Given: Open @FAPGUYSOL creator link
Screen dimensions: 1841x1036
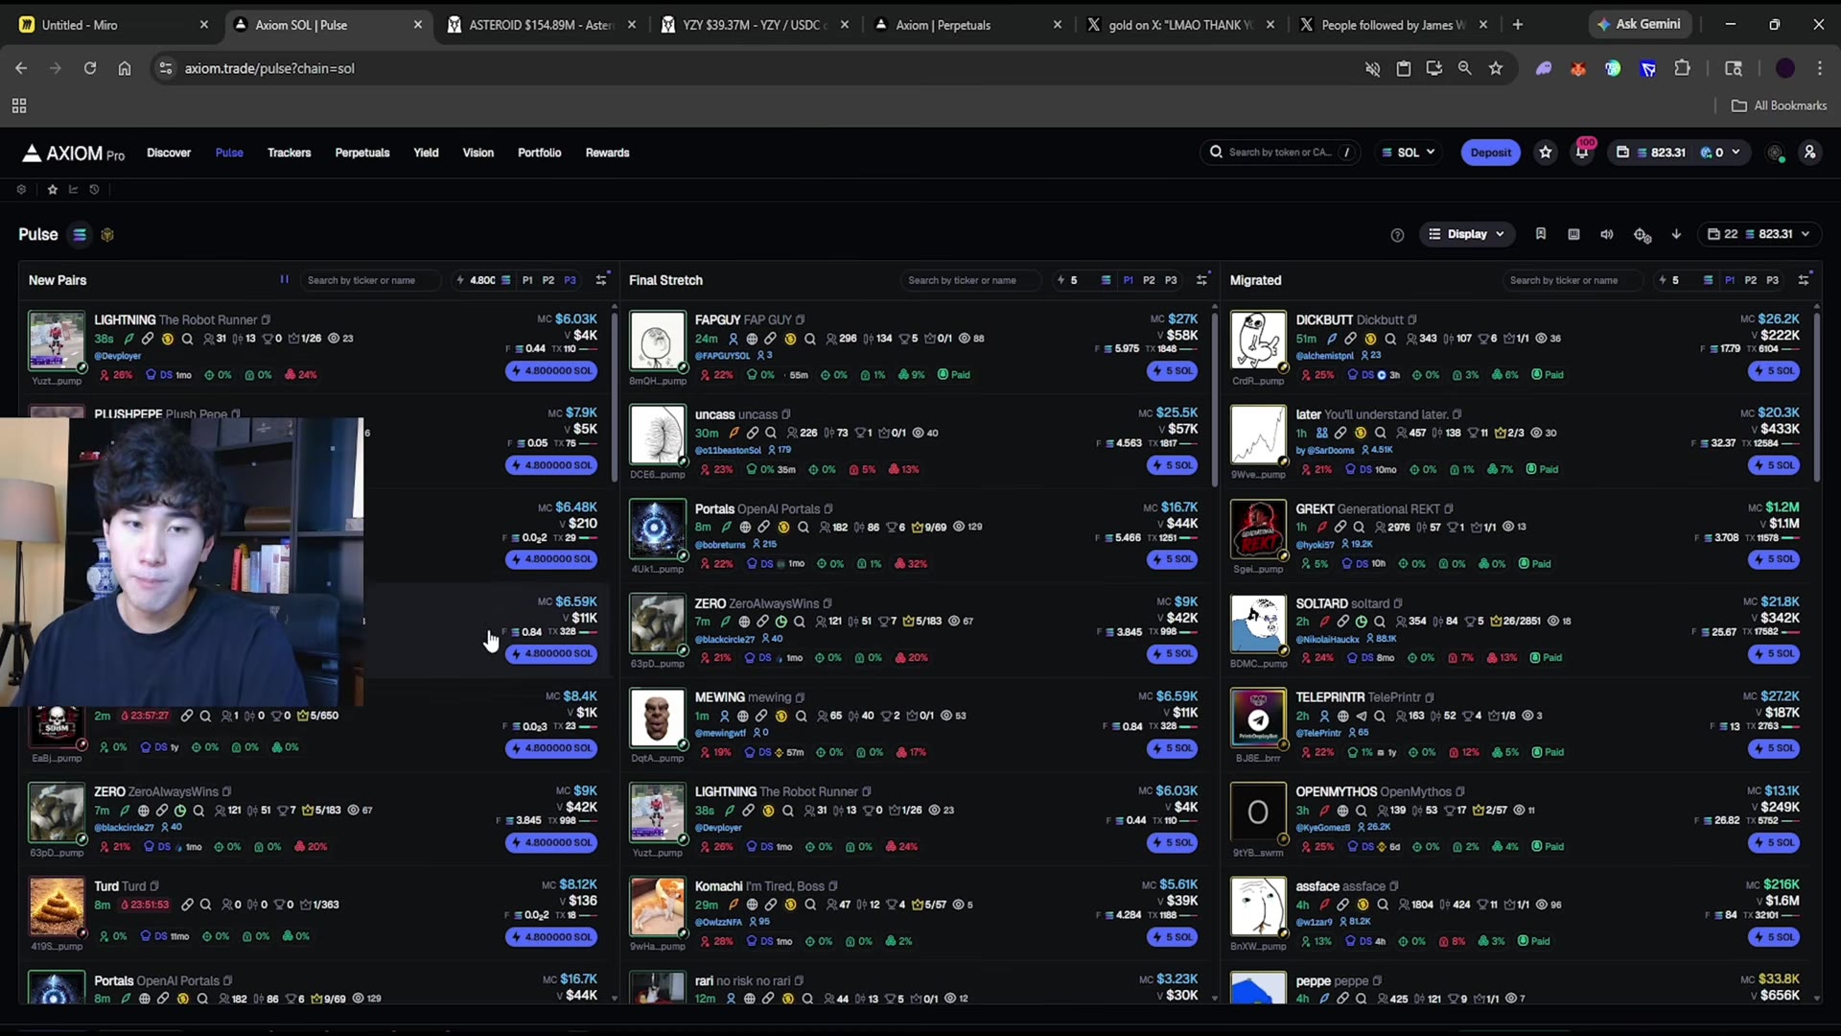Looking at the screenshot, I should (721, 356).
